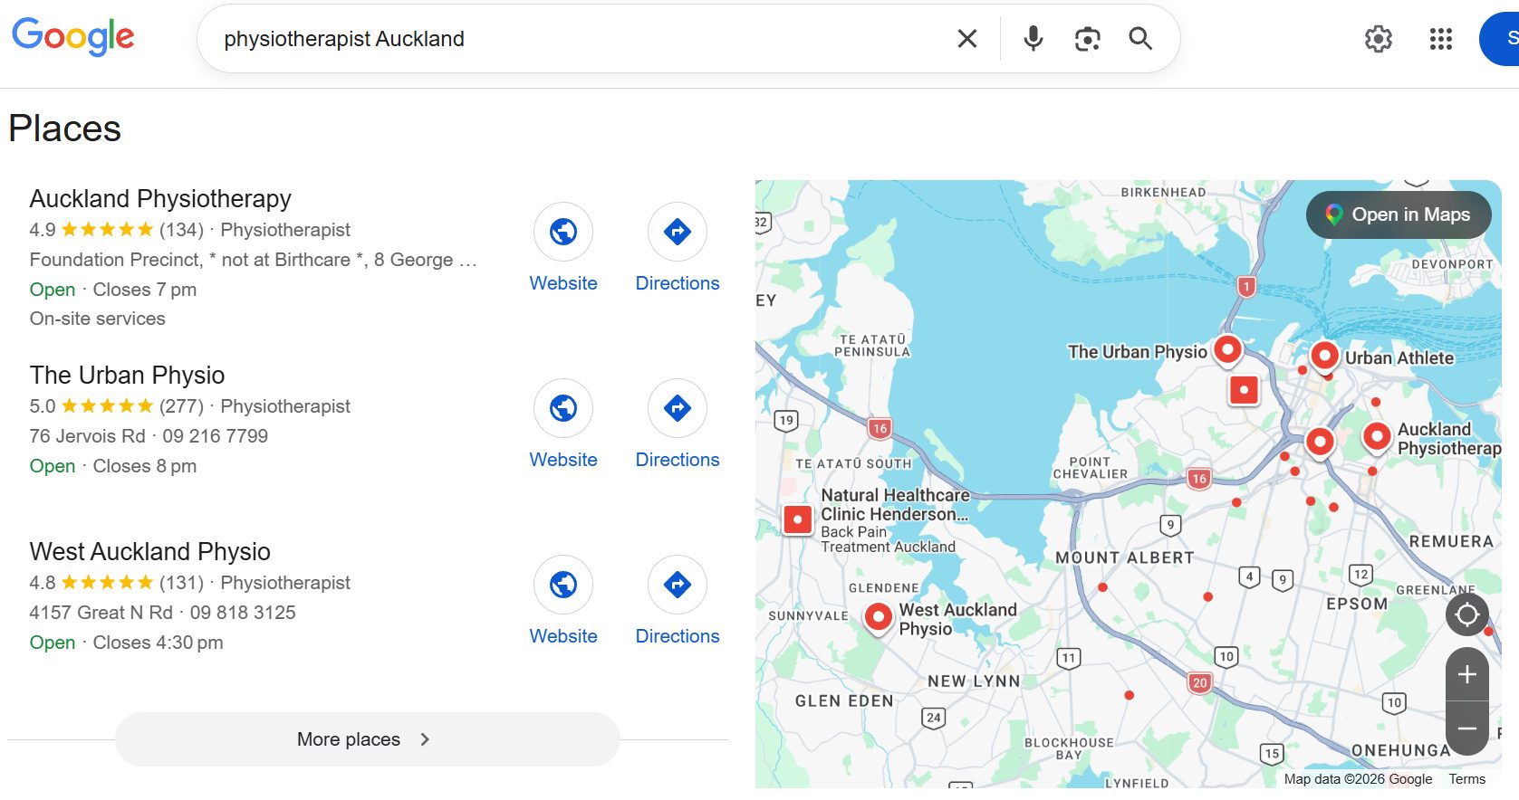1519x800 pixels.
Task: Click the magnifier search button
Action: click(x=1140, y=39)
